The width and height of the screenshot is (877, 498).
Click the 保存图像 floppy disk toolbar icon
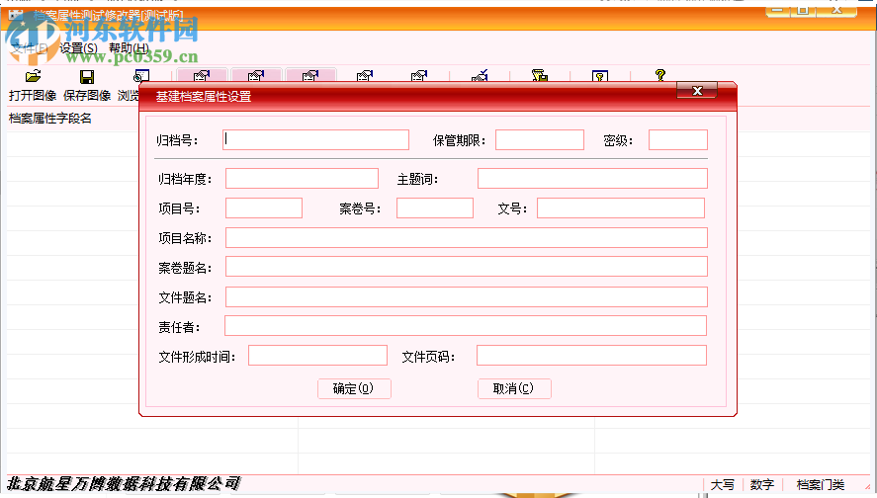[87, 76]
